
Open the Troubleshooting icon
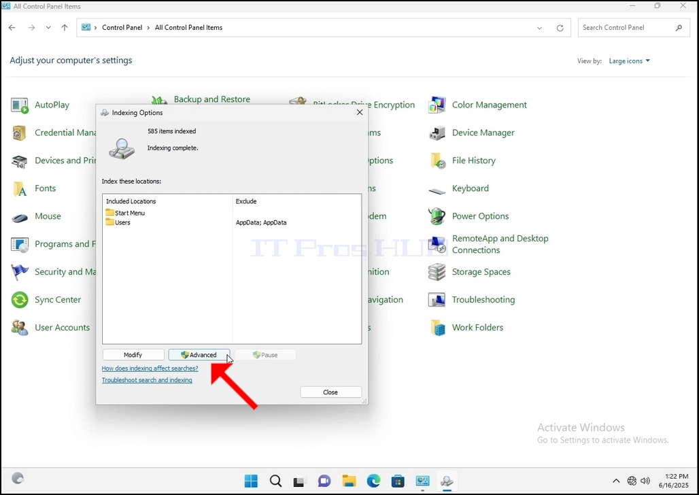point(437,300)
